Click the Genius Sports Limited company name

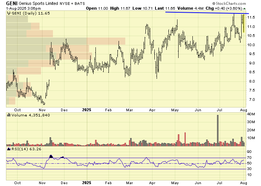click(38, 3)
